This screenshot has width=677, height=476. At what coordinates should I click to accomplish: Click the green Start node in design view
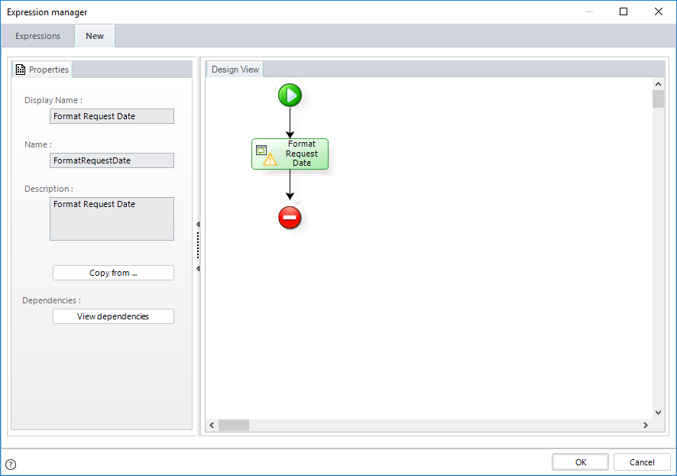(290, 95)
